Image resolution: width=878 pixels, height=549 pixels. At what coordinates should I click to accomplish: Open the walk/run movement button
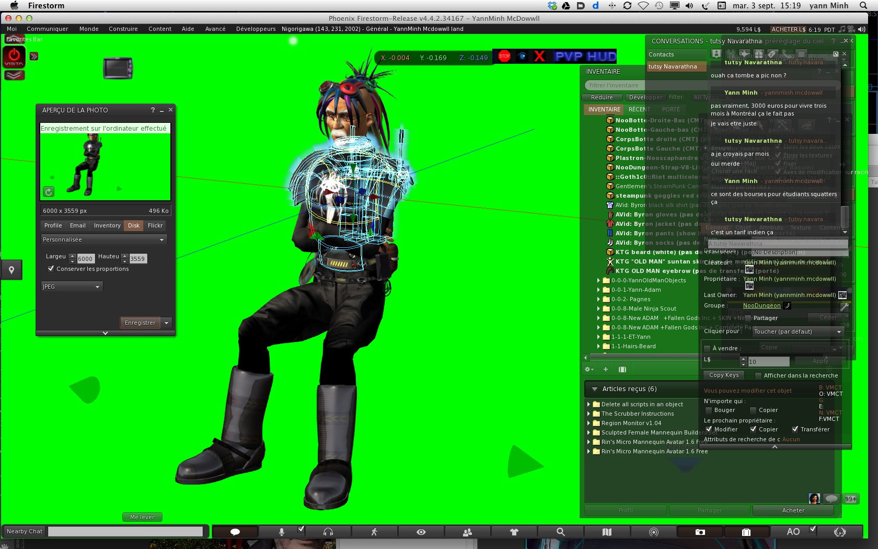374,532
